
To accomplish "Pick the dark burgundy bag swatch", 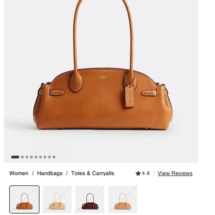I will (90, 199).
